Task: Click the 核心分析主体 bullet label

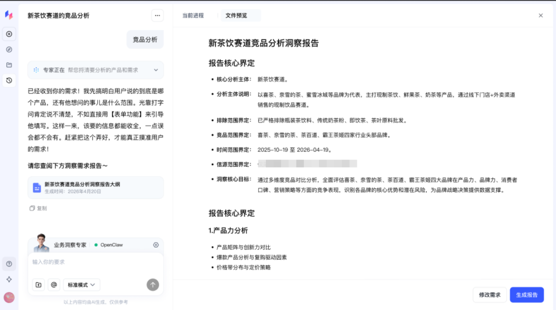Action: click(x=233, y=79)
